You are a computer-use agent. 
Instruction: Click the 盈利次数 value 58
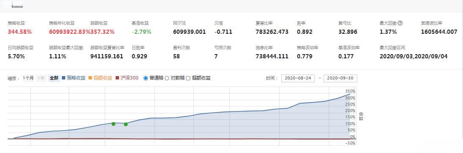point(176,56)
